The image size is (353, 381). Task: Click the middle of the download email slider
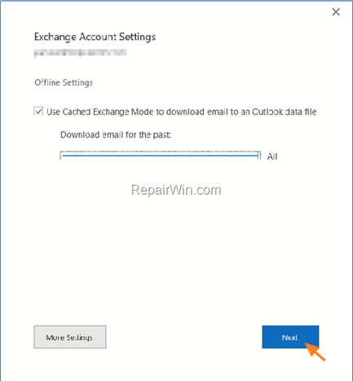161,155
